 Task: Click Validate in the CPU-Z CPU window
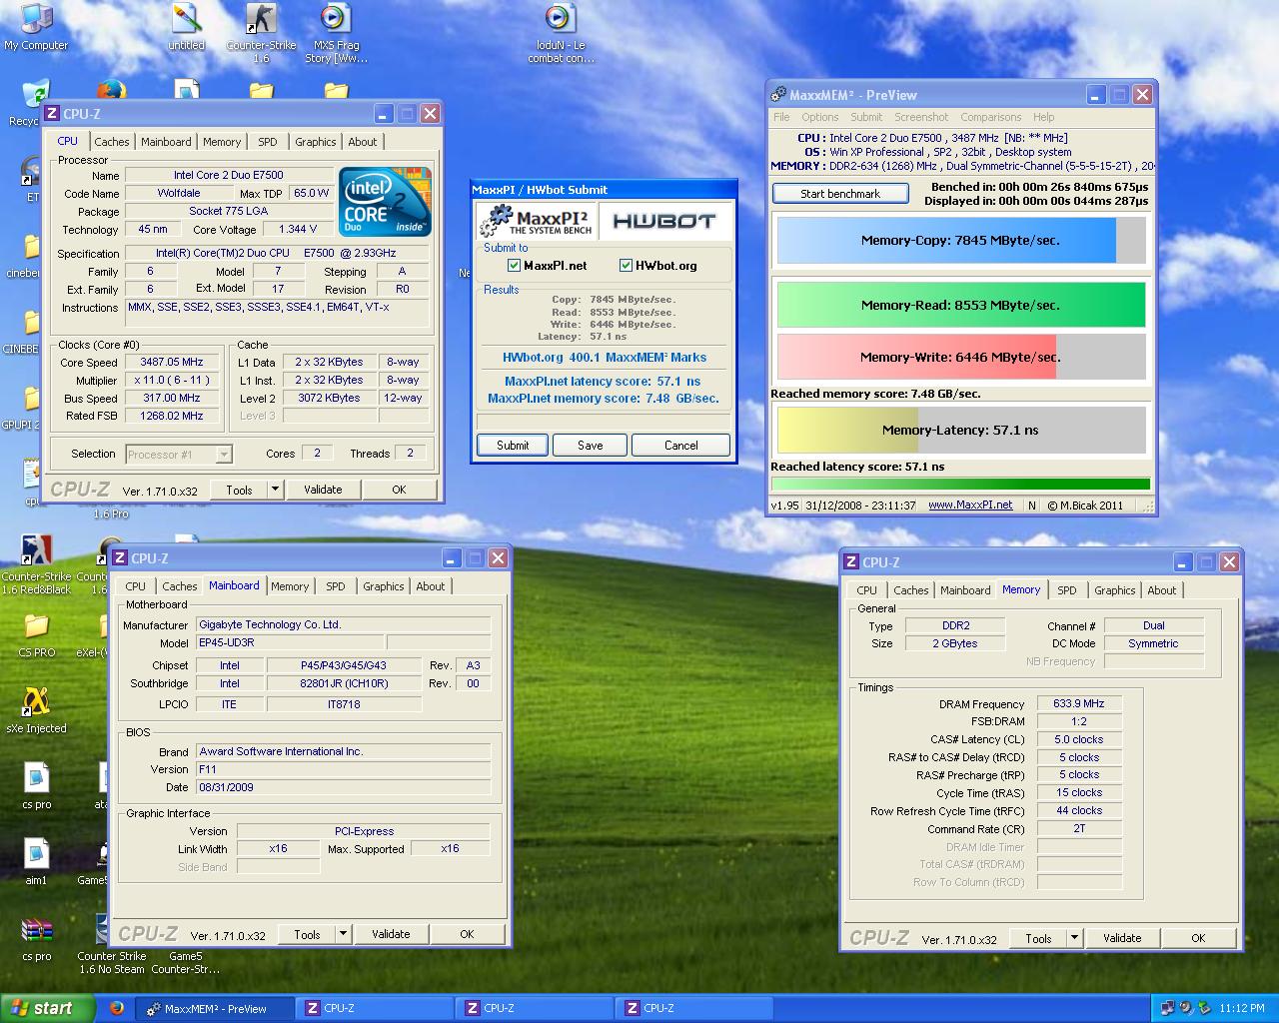pyautogui.click(x=323, y=490)
